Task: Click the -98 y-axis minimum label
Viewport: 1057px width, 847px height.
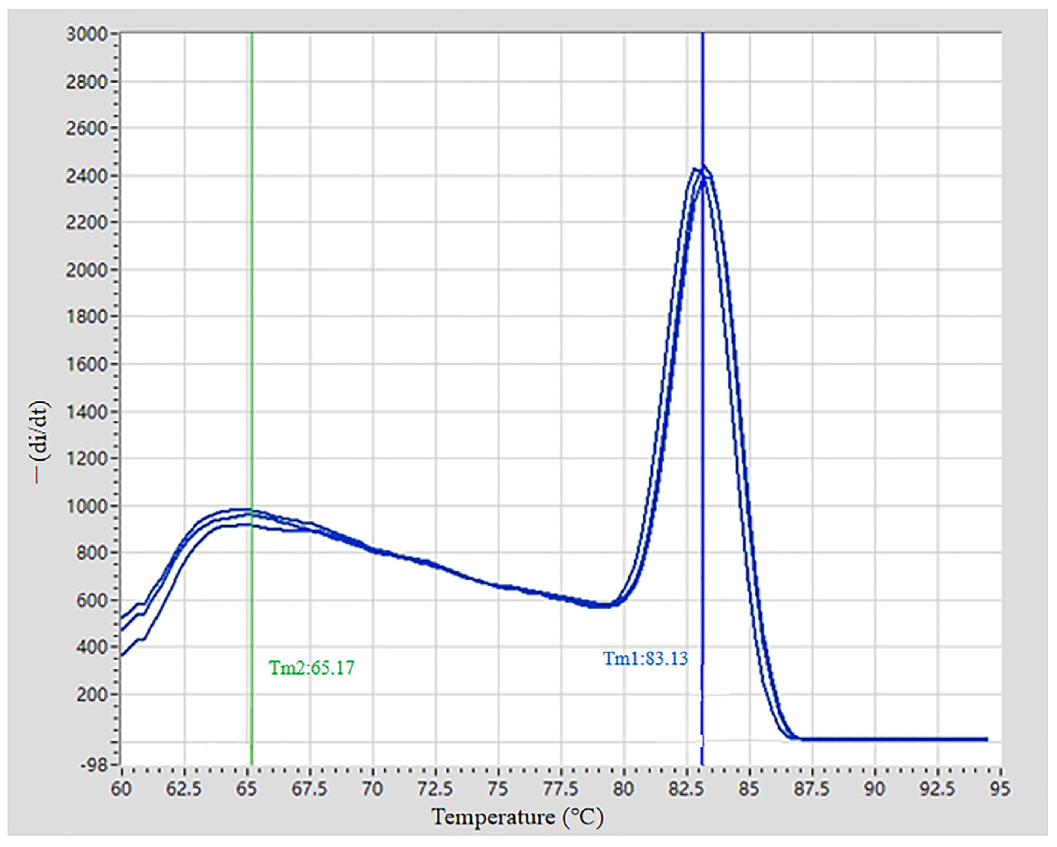Action: [x=93, y=766]
